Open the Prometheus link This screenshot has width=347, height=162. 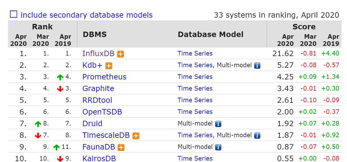point(104,77)
